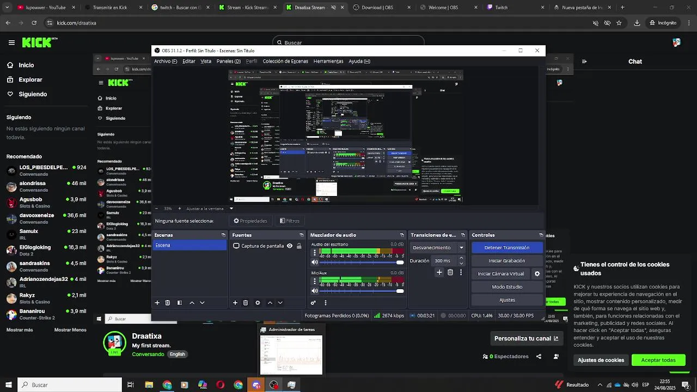Click OBS Studio icon in Windows taskbar

coord(274,385)
